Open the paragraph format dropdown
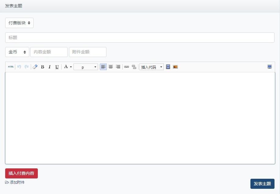Viewport: 280px width, 194px height. 86,67
